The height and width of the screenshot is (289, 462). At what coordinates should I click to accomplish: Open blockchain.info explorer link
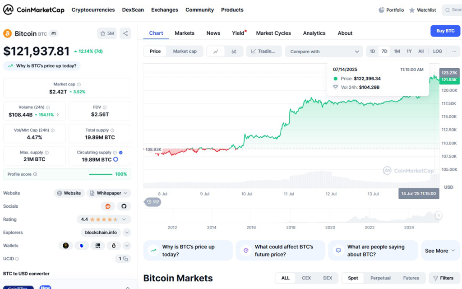tap(101, 233)
